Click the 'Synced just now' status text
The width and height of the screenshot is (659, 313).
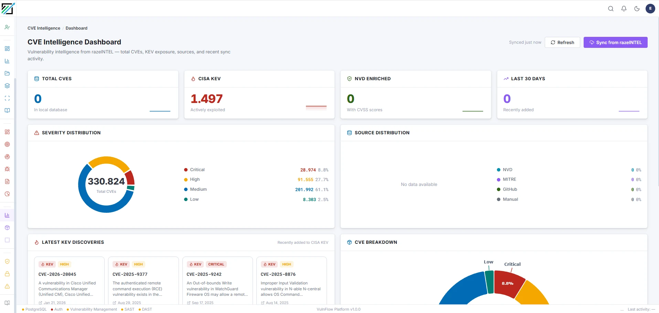[x=525, y=42]
